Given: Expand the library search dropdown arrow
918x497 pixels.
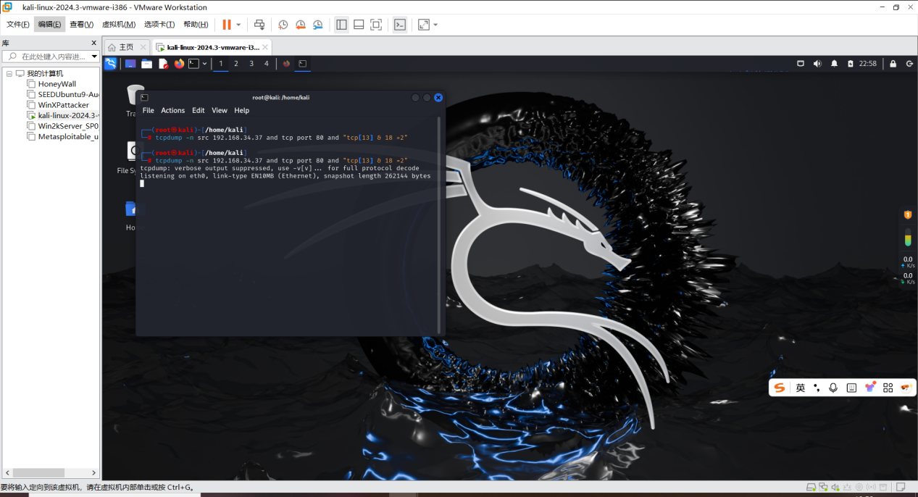Looking at the screenshot, I should coord(94,57).
